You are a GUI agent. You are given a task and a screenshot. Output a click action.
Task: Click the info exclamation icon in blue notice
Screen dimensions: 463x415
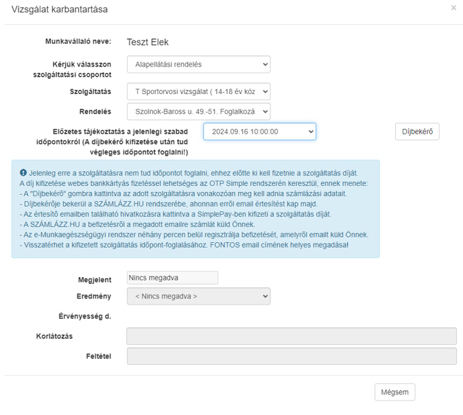23,172
